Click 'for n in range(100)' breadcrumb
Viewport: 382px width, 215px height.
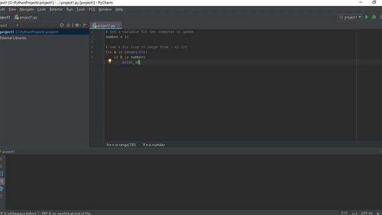pos(121,145)
